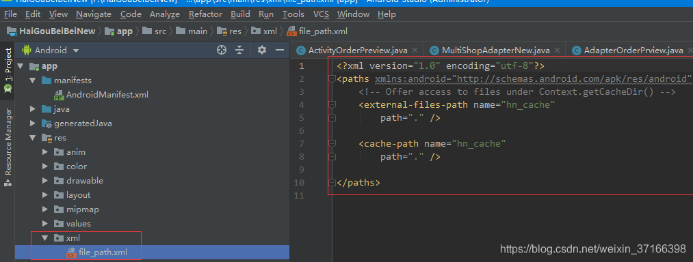Screen dimensions: 693x262
Task: Click line number 6 in gutter
Action: click(302, 131)
